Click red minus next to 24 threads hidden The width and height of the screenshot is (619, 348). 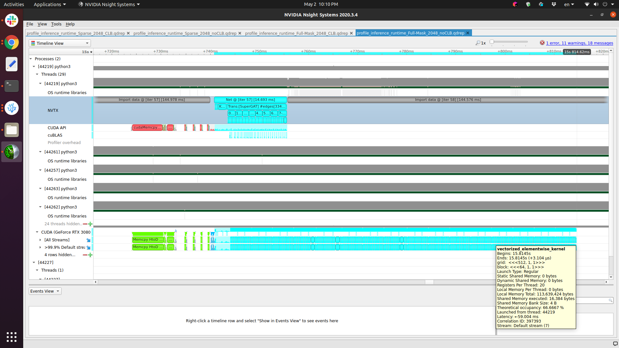click(x=85, y=224)
